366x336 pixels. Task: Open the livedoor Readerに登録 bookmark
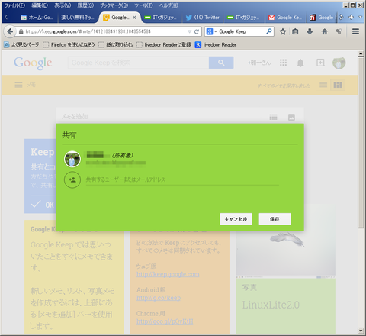[x=164, y=45]
